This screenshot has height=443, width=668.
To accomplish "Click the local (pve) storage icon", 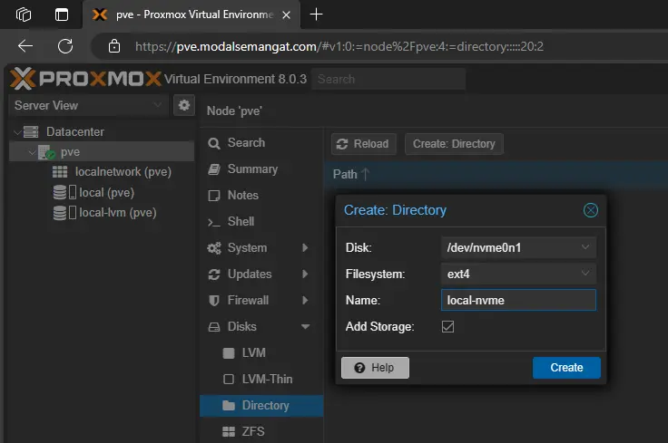I will point(64,192).
